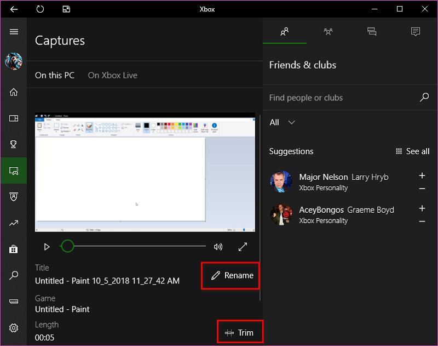The image size is (438, 346).
Task: Switch to the Friends tab icon
Action: point(284,32)
